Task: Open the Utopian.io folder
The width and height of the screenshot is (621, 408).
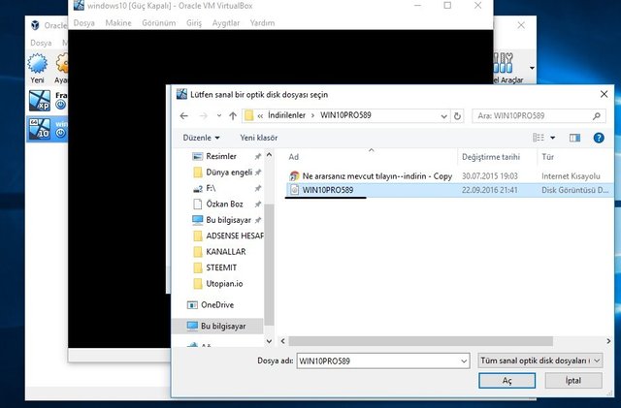Action: click(224, 283)
